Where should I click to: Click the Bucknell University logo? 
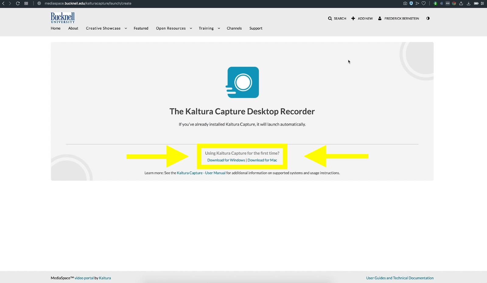[63, 18]
